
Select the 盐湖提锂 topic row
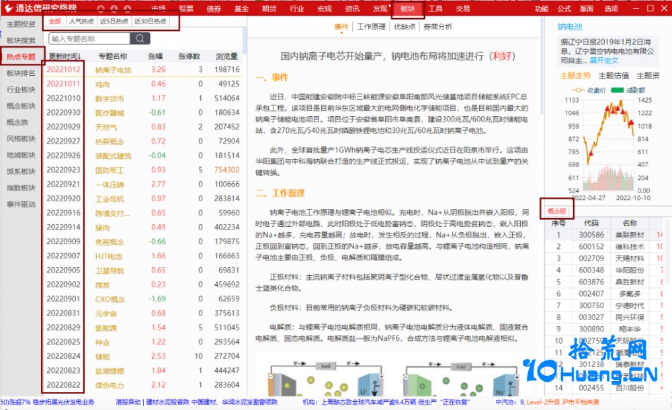[142, 370]
